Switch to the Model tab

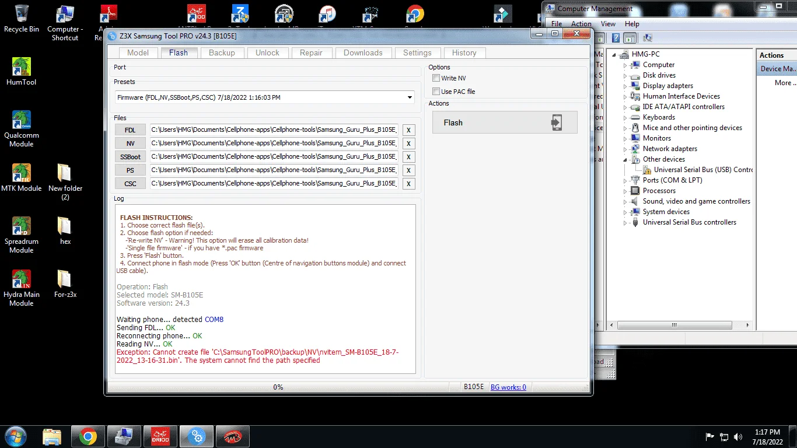click(x=138, y=52)
